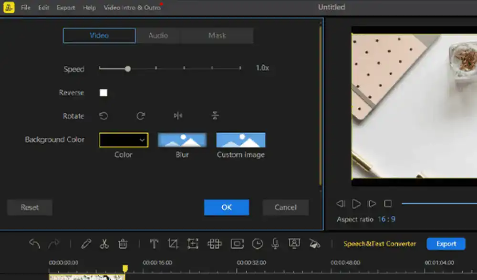Flip video horizontally icon
Image resolution: width=477 pixels, height=280 pixels.
pos(178,115)
